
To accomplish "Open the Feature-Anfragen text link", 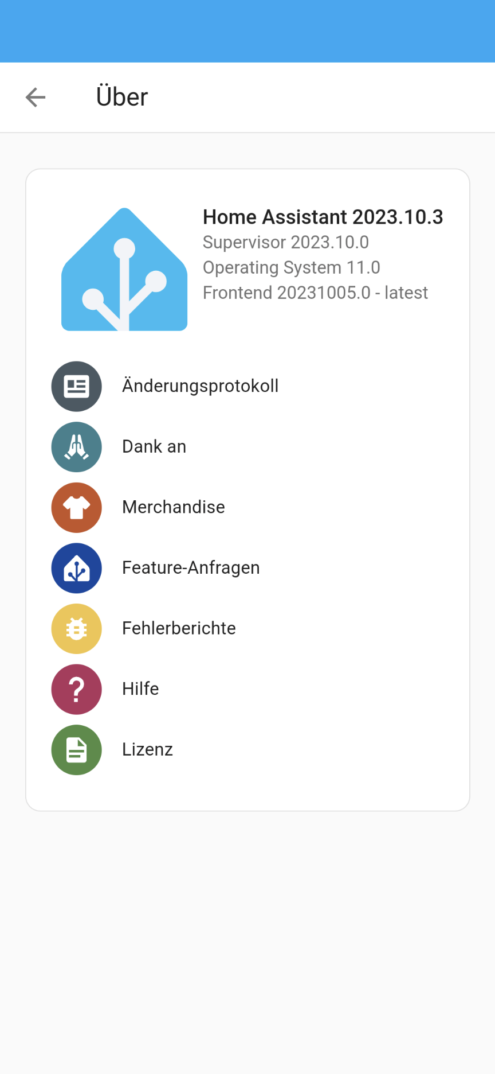I will coord(191,568).
